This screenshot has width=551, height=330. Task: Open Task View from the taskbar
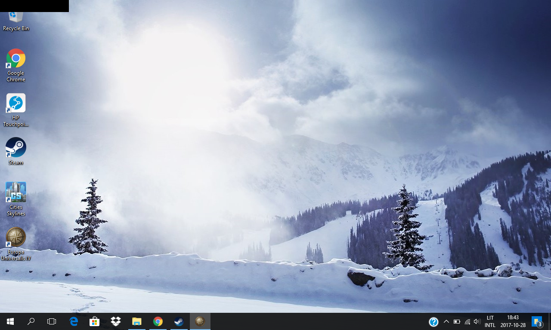click(x=52, y=321)
